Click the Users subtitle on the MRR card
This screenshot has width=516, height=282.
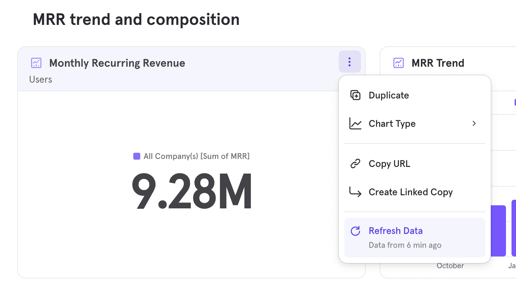(40, 79)
